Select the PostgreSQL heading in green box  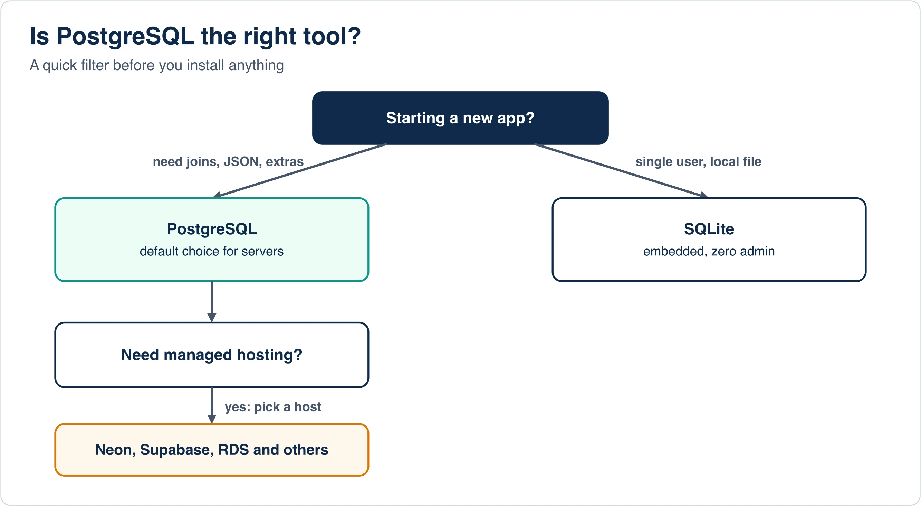(x=212, y=229)
